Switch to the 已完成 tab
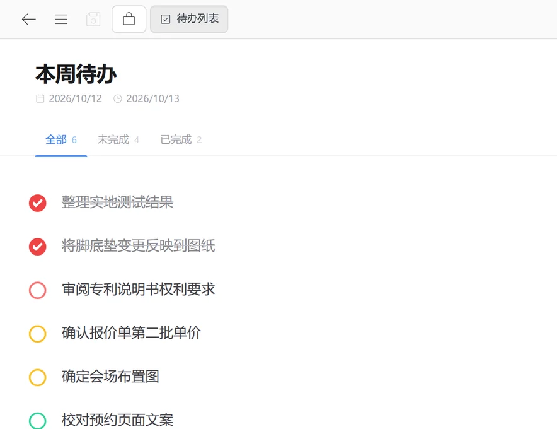 click(x=181, y=140)
